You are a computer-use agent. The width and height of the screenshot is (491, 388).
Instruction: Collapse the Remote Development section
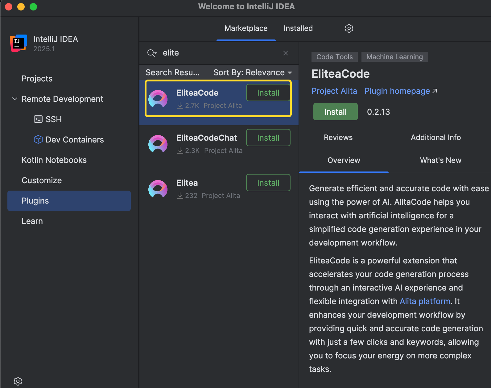pyautogui.click(x=14, y=99)
